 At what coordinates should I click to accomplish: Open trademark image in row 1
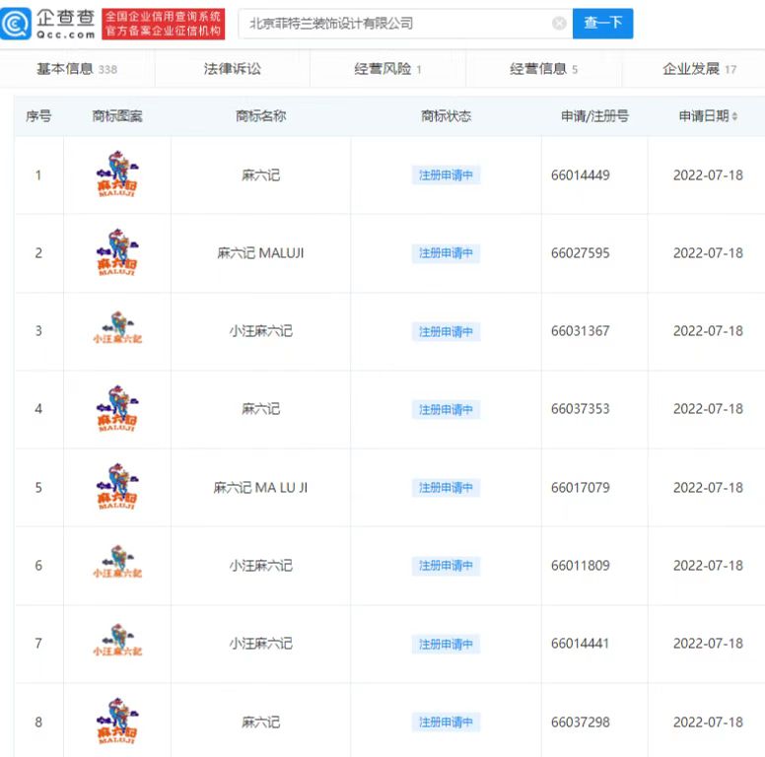click(117, 175)
